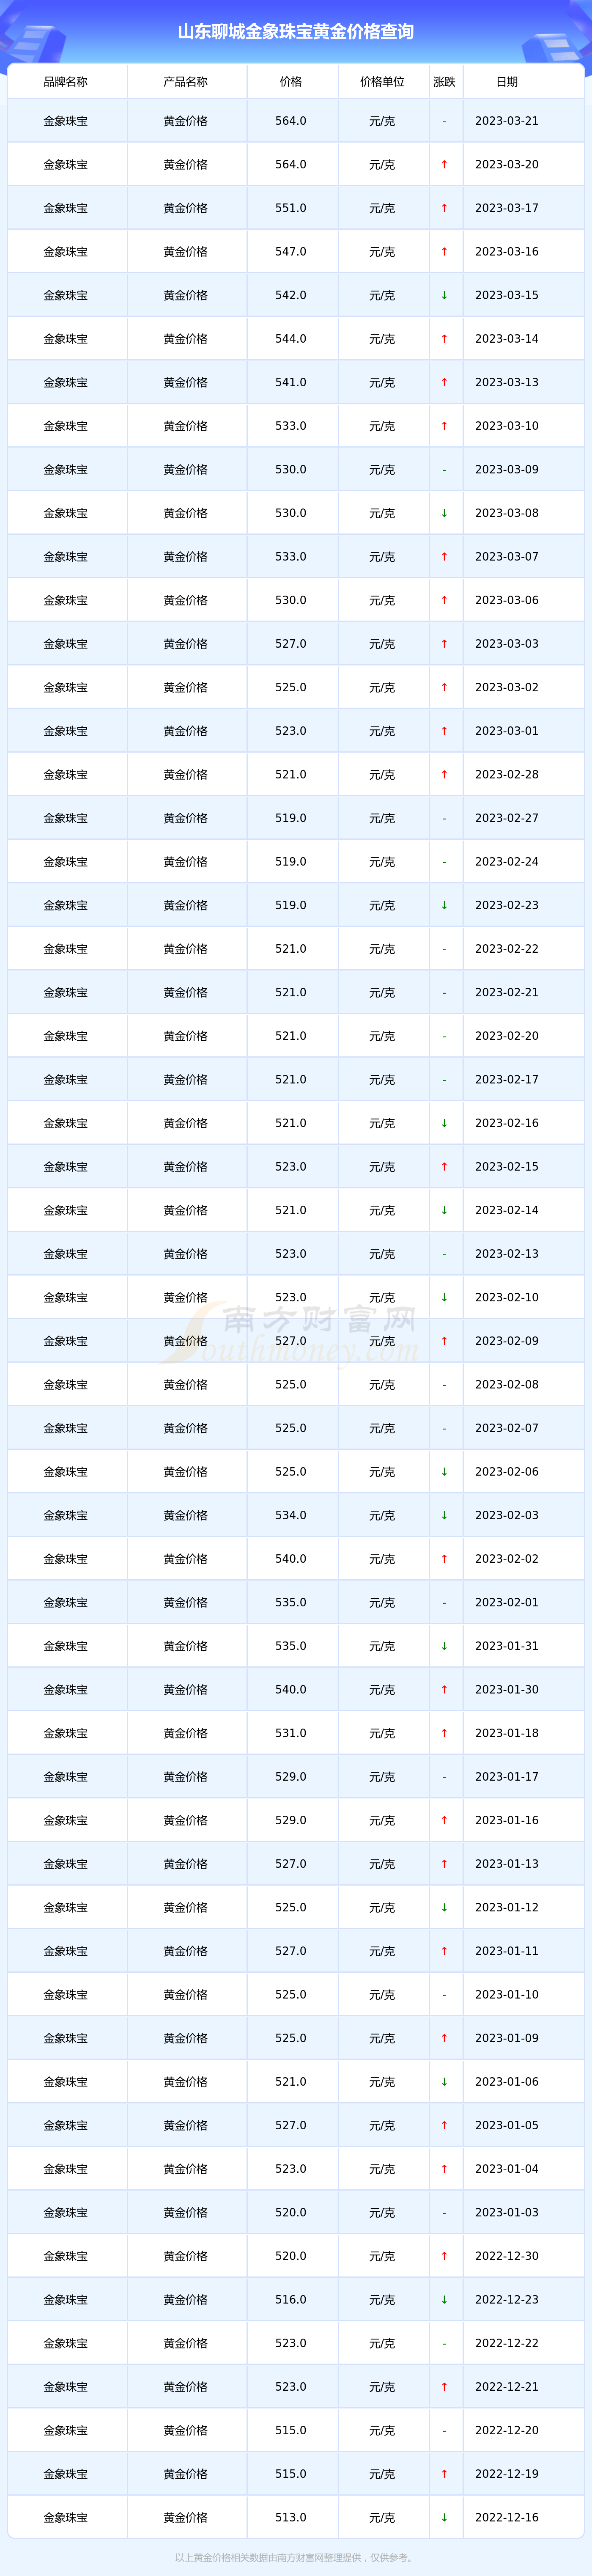The width and height of the screenshot is (592, 2576).
Task: Select the date 2022-12-21
Action: point(507,2387)
